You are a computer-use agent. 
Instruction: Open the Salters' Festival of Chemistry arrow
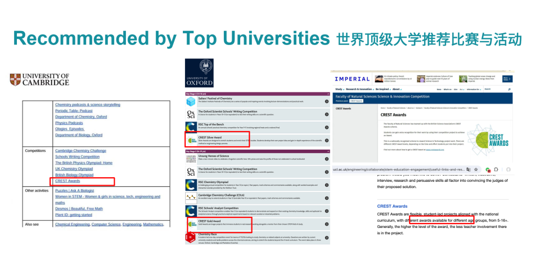click(x=326, y=101)
